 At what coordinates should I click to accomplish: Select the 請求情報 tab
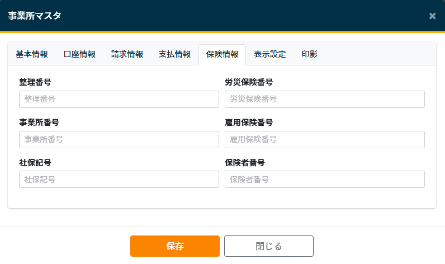pos(127,54)
